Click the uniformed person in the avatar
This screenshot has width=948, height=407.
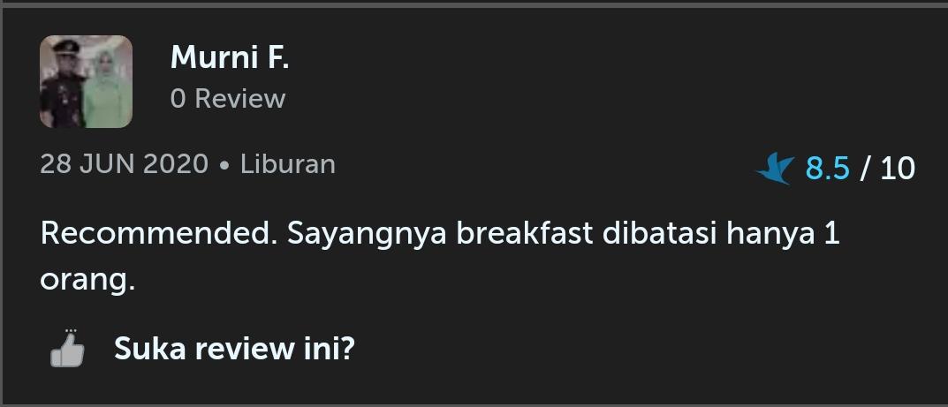(62, 85)
